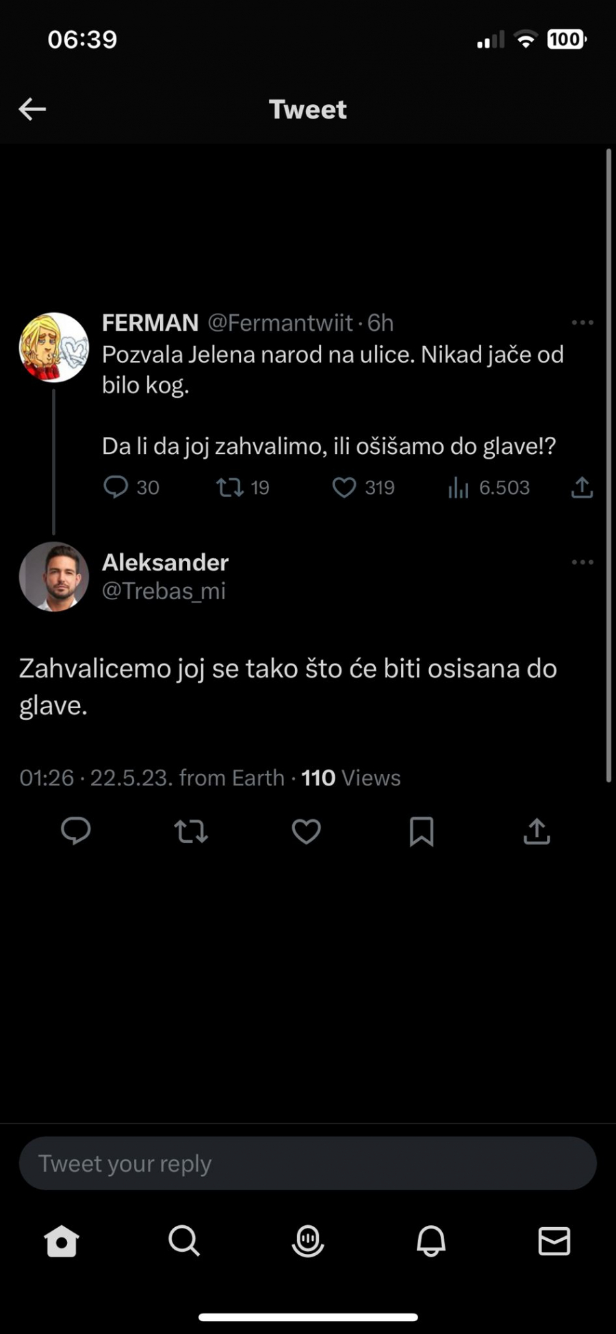Navigate back with the arrow
This screenshot has width=616, height=1334.
point(31,108)
